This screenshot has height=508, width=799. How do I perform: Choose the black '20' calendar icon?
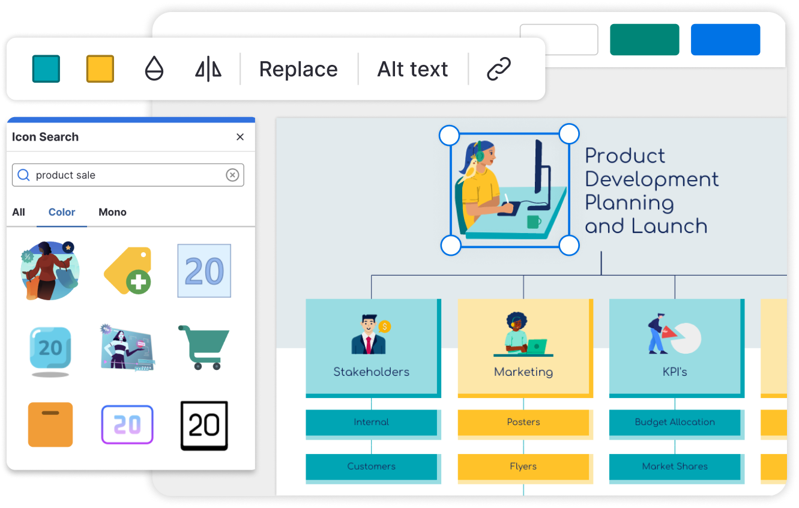(204, 425)
